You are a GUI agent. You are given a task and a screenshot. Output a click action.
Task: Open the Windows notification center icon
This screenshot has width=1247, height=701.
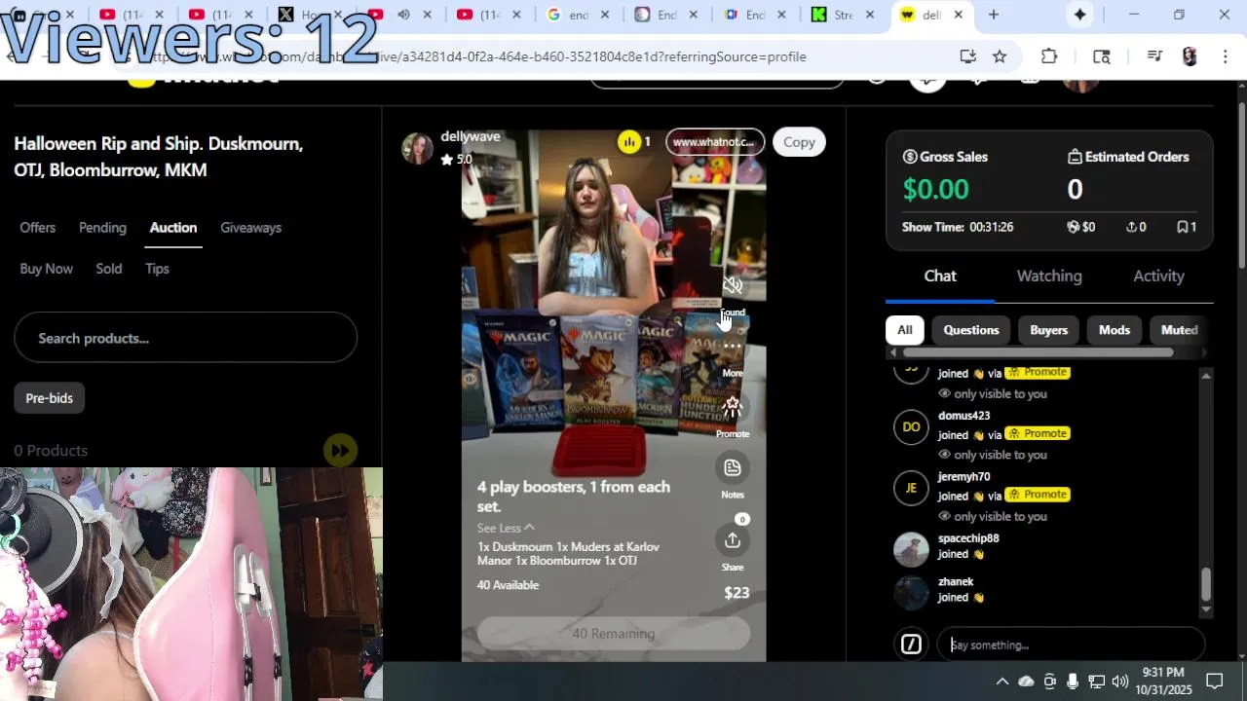pos(1215,681)
